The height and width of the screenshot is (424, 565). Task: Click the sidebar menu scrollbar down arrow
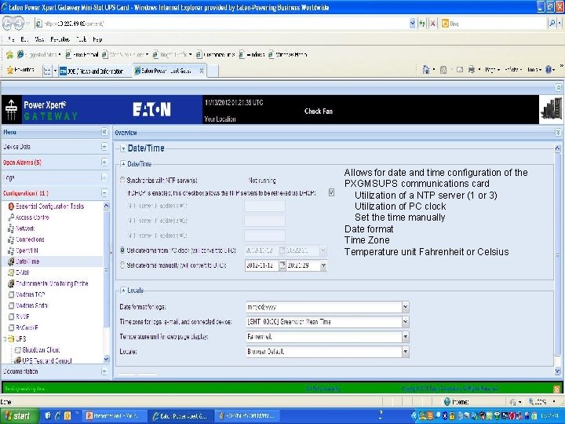(x=106, y=359)
